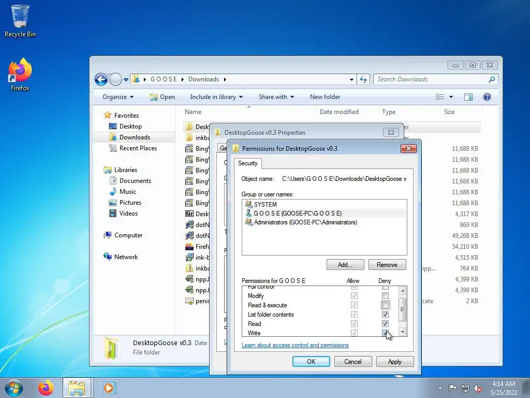Viewport: 530px width, 398px height.
Task: Click Apply in Permissions dialog
Action: click(395, 361)
